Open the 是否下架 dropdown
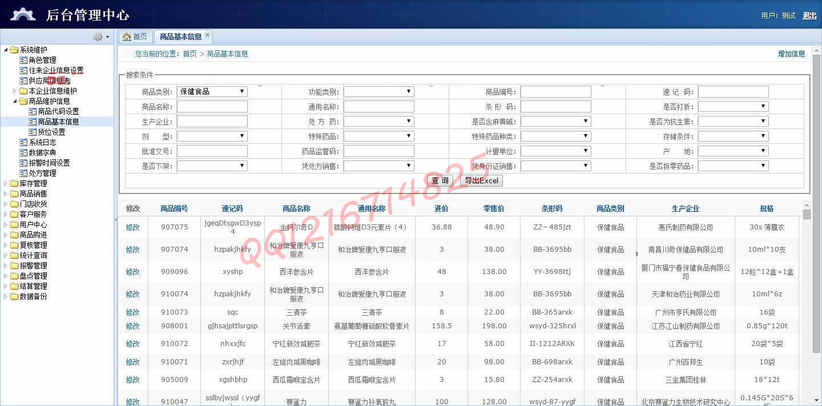Image resolution: width=822 pixels, height=406 pixels. coord(212,166)
